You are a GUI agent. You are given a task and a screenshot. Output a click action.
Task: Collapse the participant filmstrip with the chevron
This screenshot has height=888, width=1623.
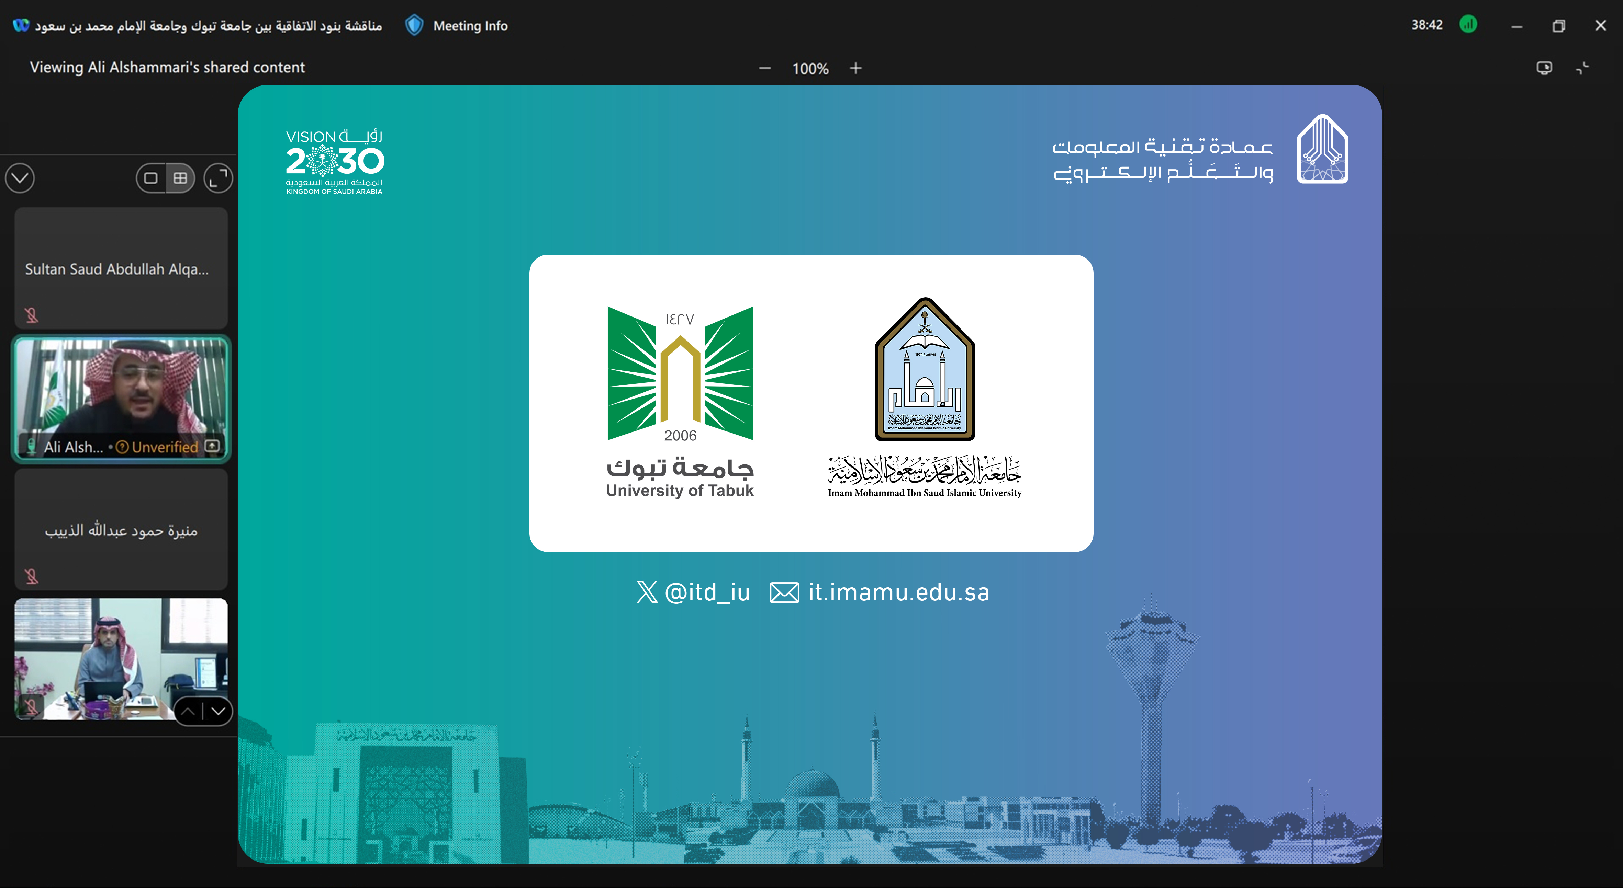(x=20, y=178)
